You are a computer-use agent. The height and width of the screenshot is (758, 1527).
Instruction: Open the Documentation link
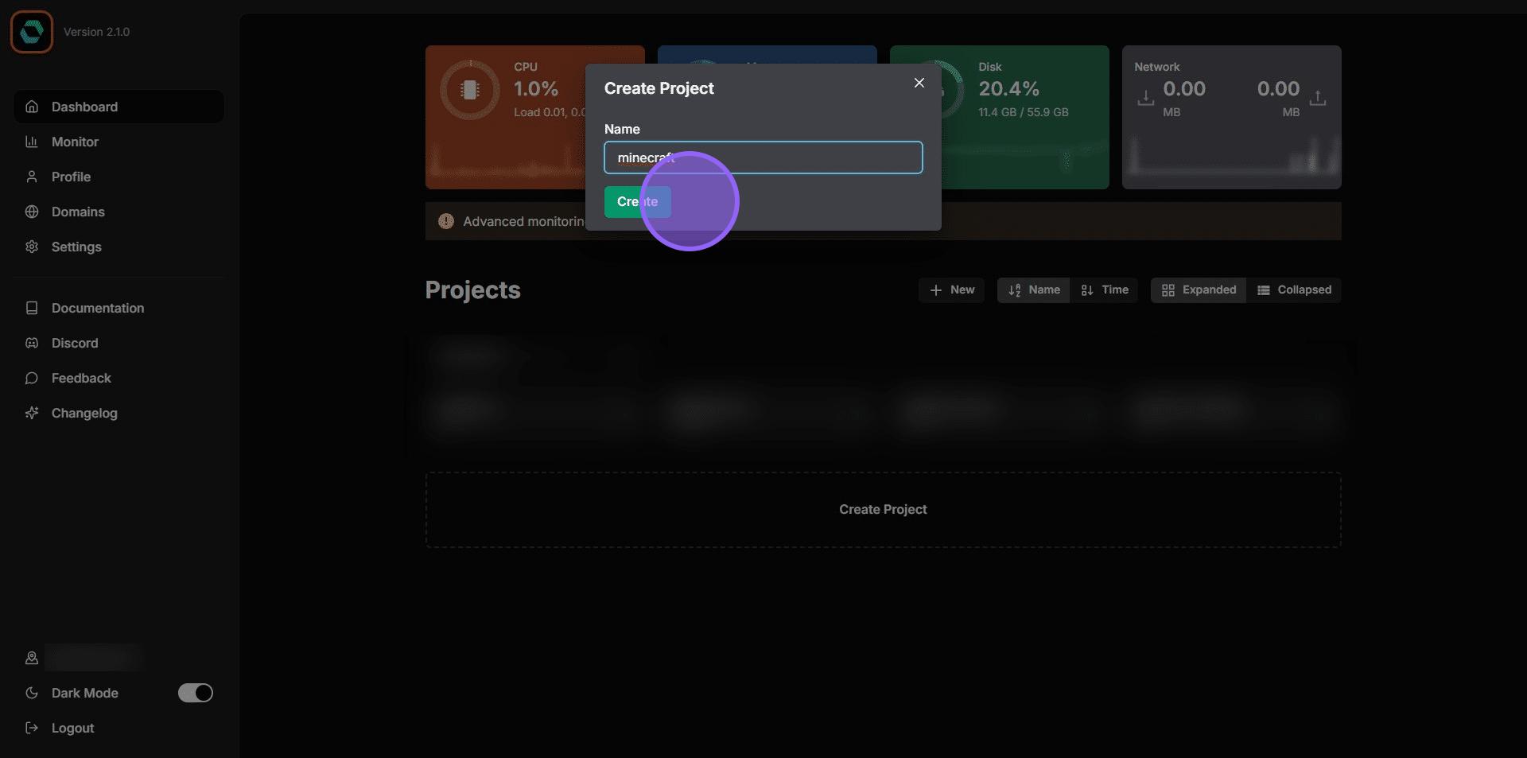point(119,308)
